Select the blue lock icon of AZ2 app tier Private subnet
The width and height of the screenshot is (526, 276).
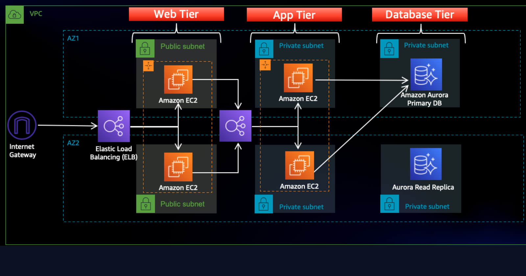click(x=264, y=204)
